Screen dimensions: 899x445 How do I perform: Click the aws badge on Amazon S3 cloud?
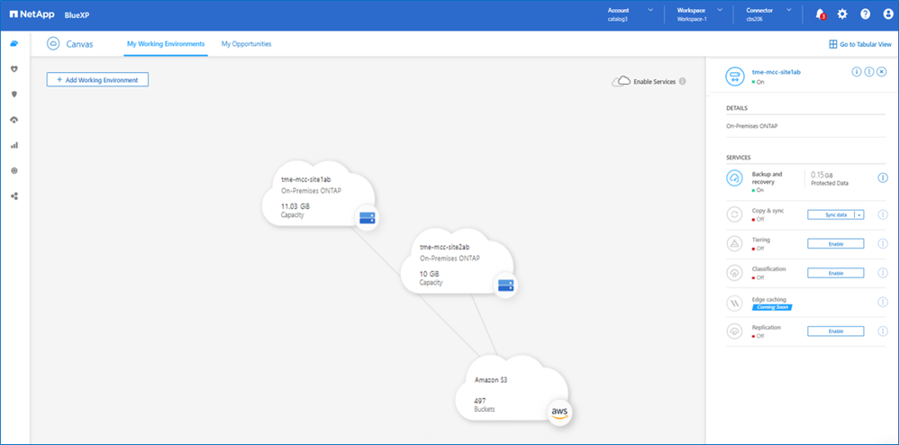pos(559,413)
